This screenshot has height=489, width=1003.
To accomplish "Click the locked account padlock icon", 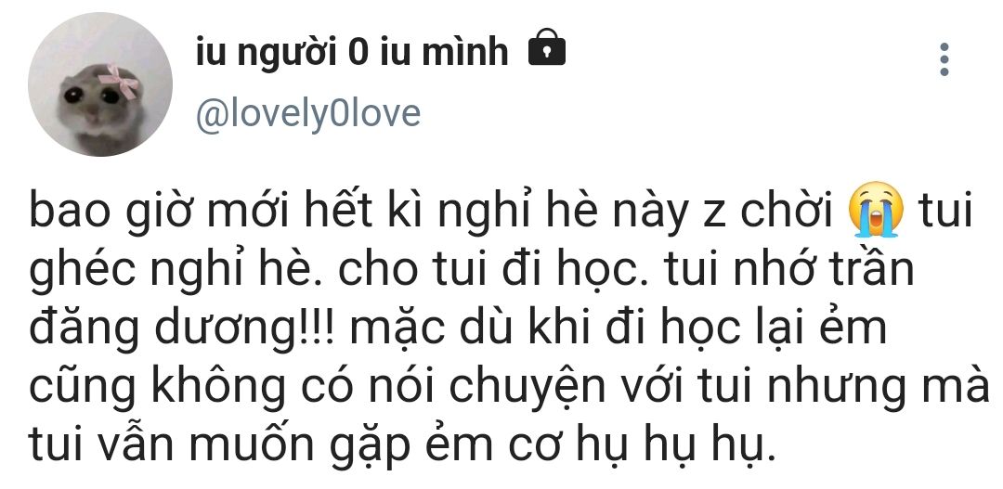I will [546, 47].
